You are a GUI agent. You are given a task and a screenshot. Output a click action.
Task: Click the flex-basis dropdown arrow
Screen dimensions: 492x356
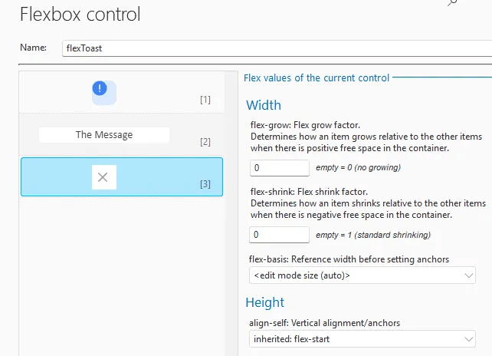[469, 275]
